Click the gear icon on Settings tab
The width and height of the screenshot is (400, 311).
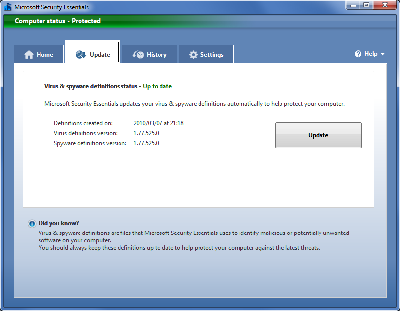[193, 55]
